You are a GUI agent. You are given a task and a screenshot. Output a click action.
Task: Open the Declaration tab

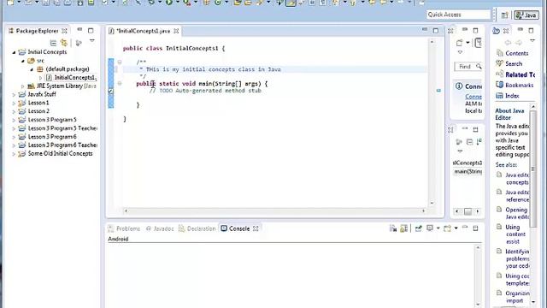(197, 228)
